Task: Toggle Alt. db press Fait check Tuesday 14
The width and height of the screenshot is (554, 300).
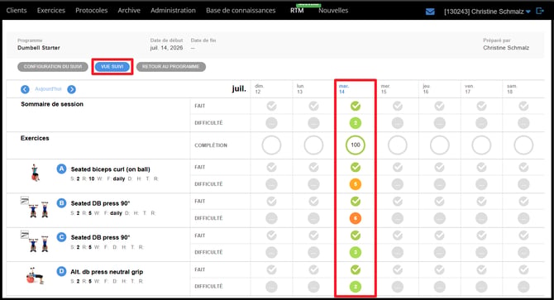Action: click(x=356, y=269)
